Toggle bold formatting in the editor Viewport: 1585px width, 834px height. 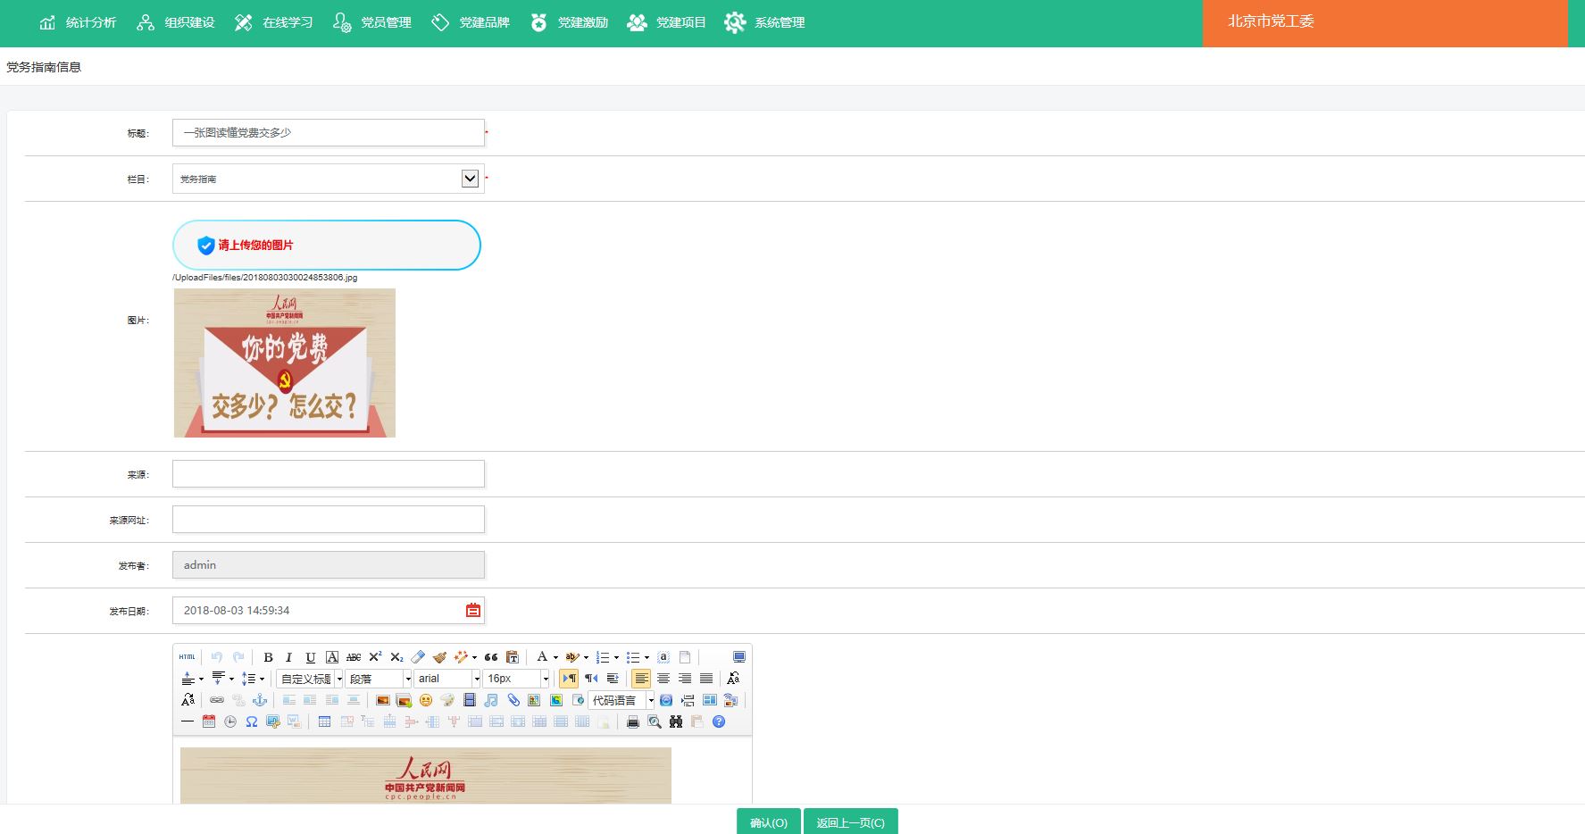(x=268, y=657)
